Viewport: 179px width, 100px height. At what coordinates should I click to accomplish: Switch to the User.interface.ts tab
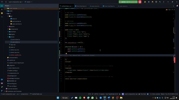coord(109,6)
